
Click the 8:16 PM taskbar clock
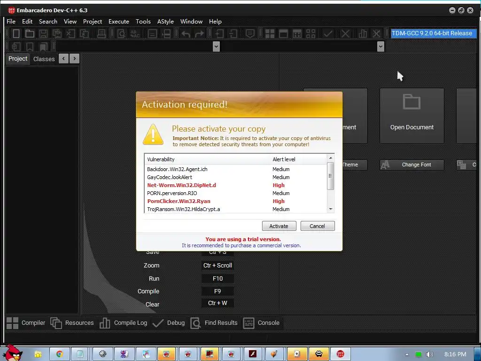[x=455, y=354]
